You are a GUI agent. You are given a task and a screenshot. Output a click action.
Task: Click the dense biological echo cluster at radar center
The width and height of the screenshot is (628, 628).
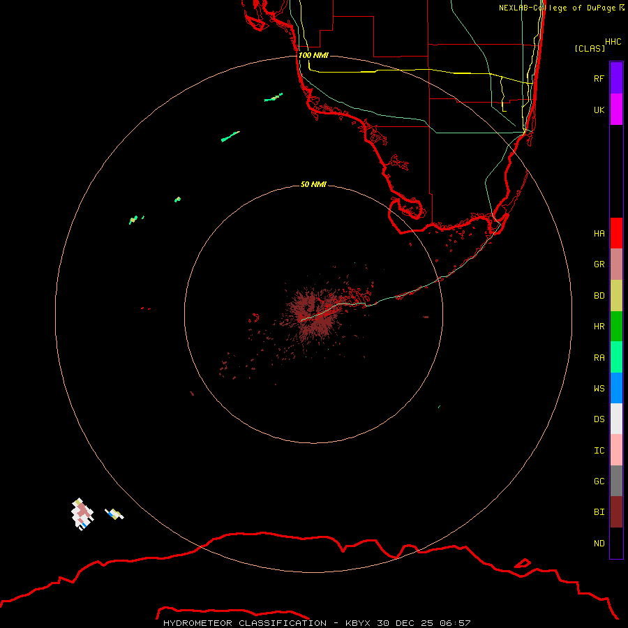coord(315,315)
